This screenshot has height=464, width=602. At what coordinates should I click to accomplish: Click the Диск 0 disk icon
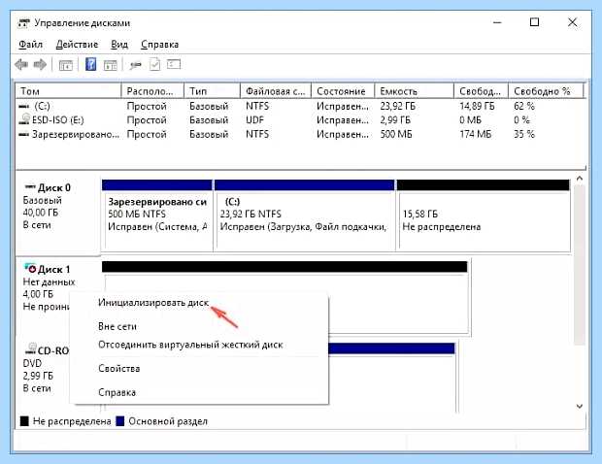30,187
